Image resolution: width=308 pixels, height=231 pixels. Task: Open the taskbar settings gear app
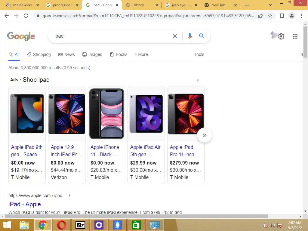(99, 225)
